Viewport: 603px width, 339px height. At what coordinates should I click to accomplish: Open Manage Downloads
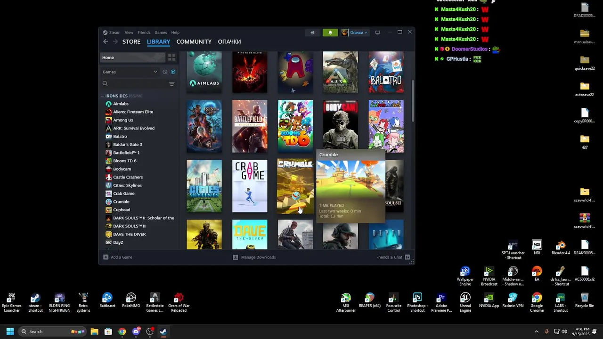coord(254,257)
